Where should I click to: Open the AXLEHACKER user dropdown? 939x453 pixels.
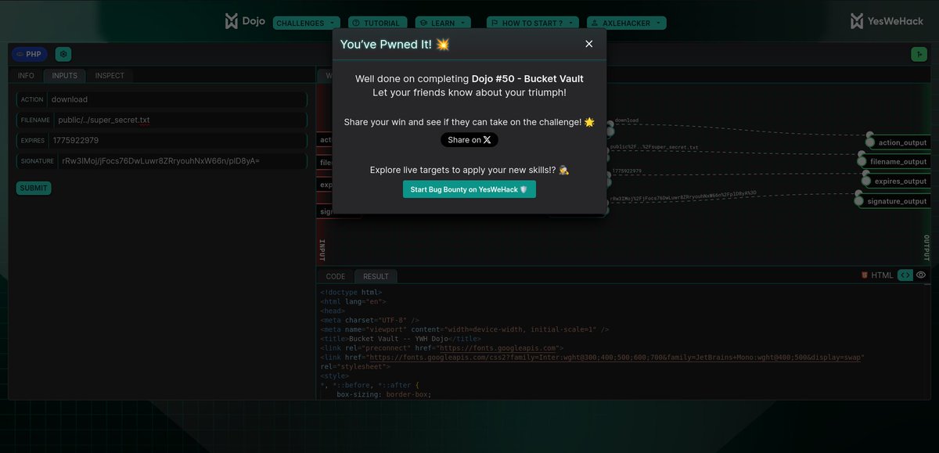[627, 23]
